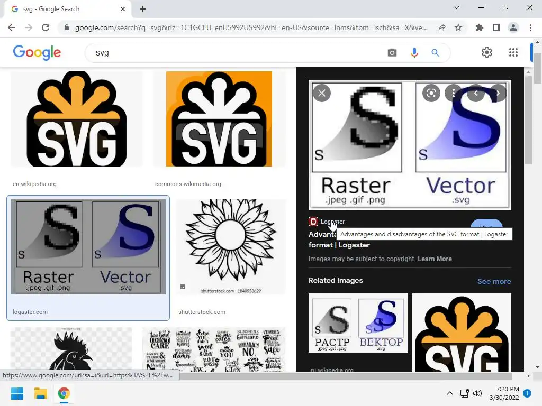Open the Extensions puzzle icon
Image resolution: width=542 pixels, height=406 pixels.
480,27
